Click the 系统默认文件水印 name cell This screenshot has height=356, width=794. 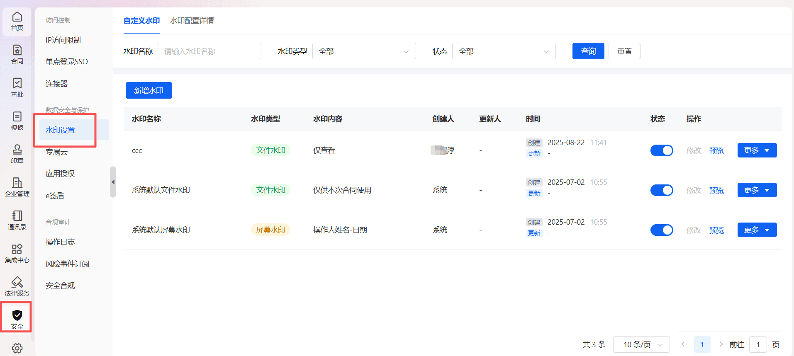161,190
